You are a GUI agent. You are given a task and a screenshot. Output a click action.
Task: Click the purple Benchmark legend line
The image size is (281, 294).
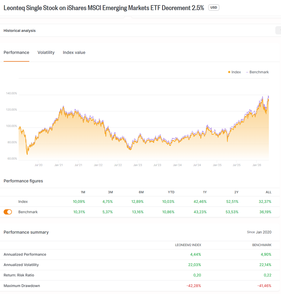point(247,72)
